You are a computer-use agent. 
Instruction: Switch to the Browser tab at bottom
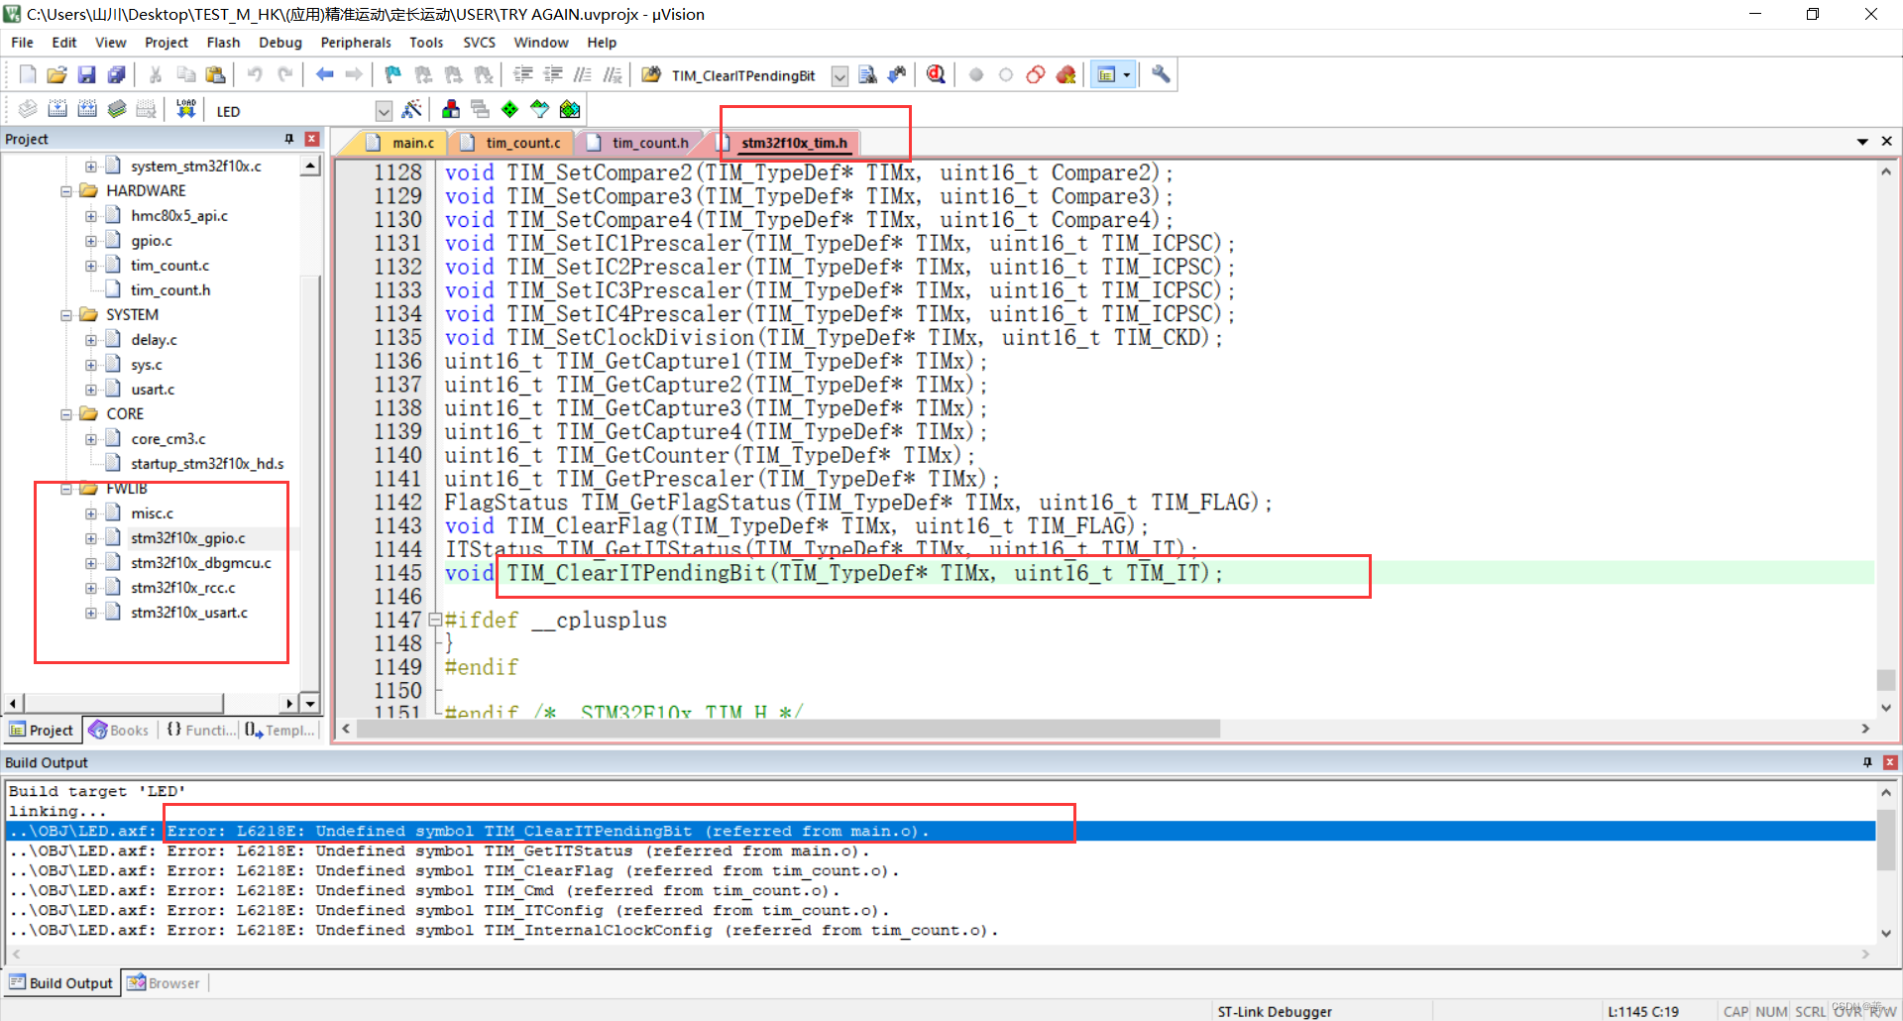(164, 982)
